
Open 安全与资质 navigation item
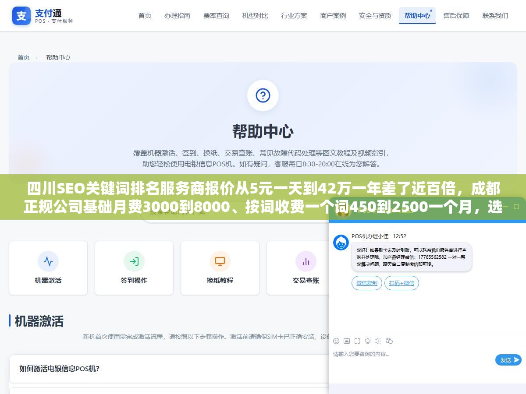pos(375,15)
